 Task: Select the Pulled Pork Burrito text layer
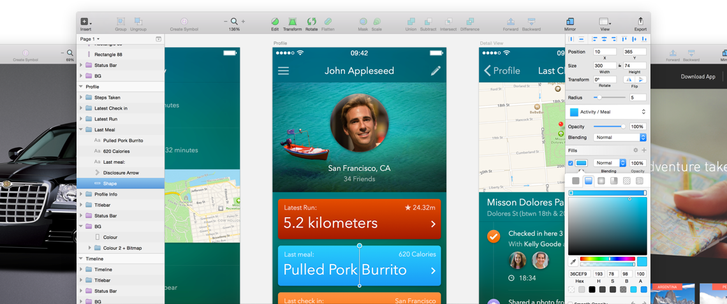(122, 140)
